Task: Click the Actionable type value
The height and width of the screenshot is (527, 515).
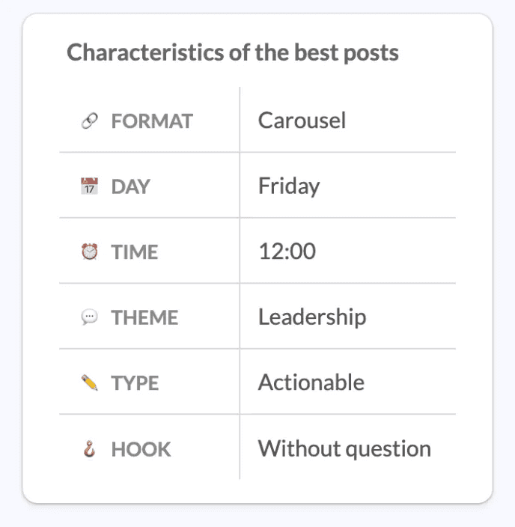Action: coord(311,382)
